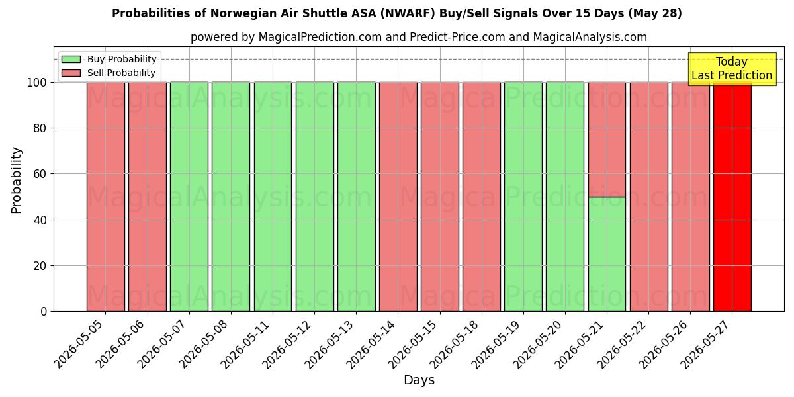Click the 'powered by MagicalPrediction.com' subtitle

pyautogui.click(x=419, y=37)
